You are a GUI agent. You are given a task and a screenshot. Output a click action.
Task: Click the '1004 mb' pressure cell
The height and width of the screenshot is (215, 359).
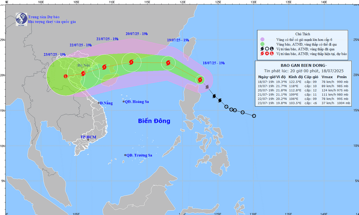coord(343,103)
